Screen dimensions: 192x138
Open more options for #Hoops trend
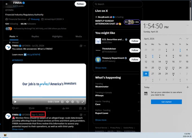139,93
